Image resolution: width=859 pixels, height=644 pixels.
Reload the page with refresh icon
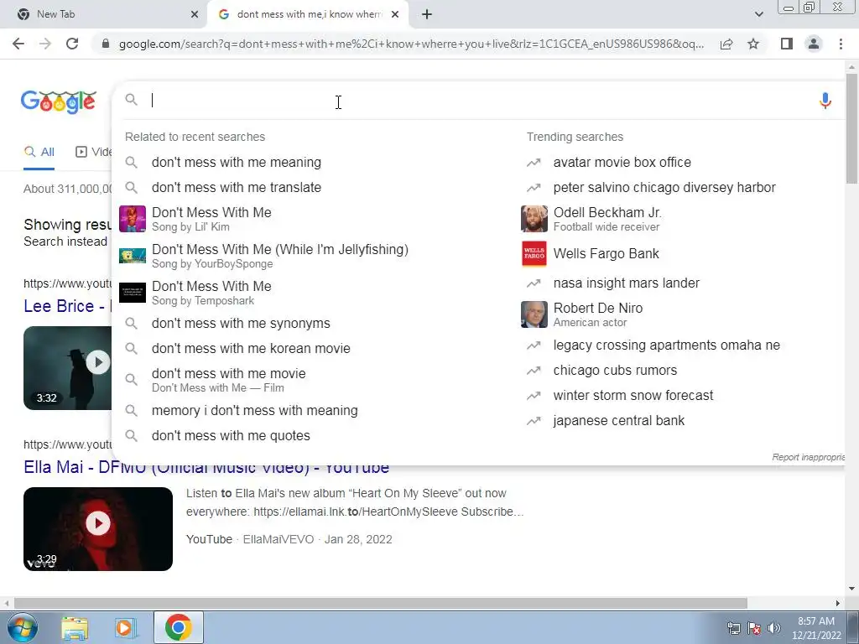click(x=72, y=44)
